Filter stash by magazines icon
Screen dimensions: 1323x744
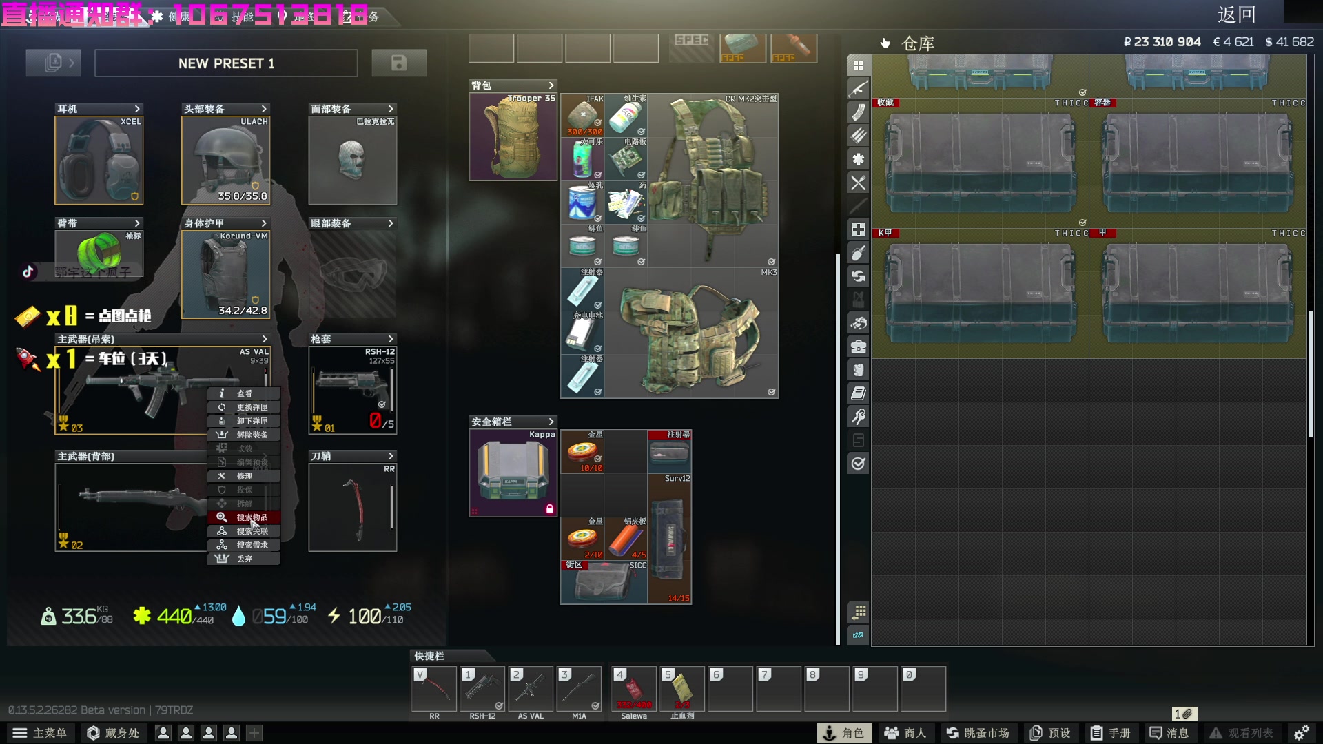click(858, 112)
